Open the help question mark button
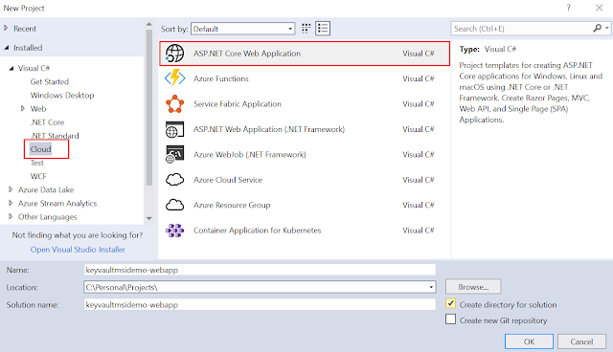Screen dimensions: 613x352 pyautogui.click(x=568, y=8)
